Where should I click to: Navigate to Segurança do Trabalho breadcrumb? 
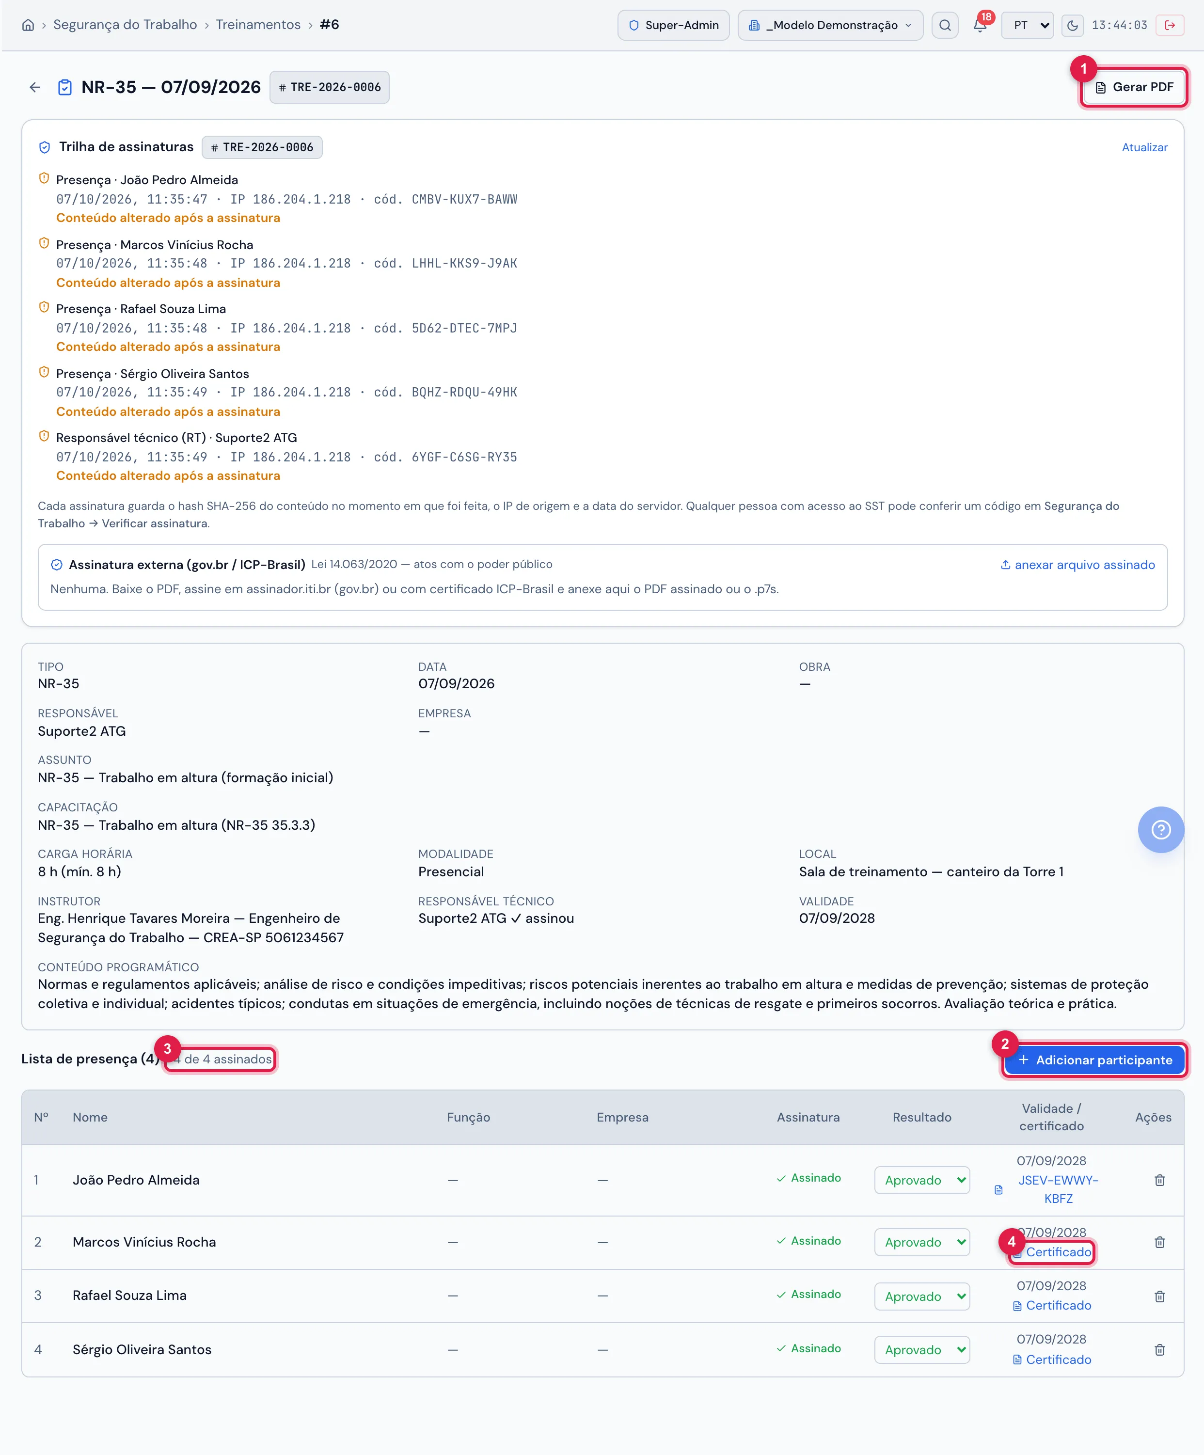(125, 25)
